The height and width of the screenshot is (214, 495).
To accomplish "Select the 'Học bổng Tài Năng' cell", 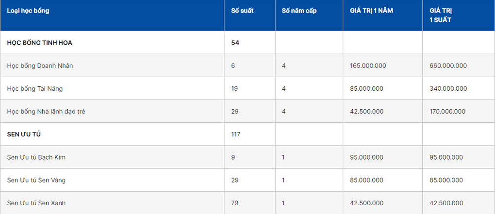I will [x=35, y=89].
